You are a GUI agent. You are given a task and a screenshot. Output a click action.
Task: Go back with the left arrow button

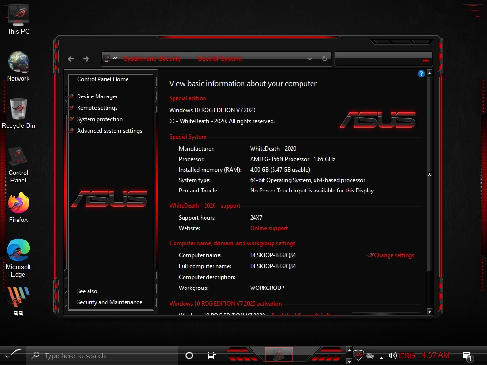71,59
